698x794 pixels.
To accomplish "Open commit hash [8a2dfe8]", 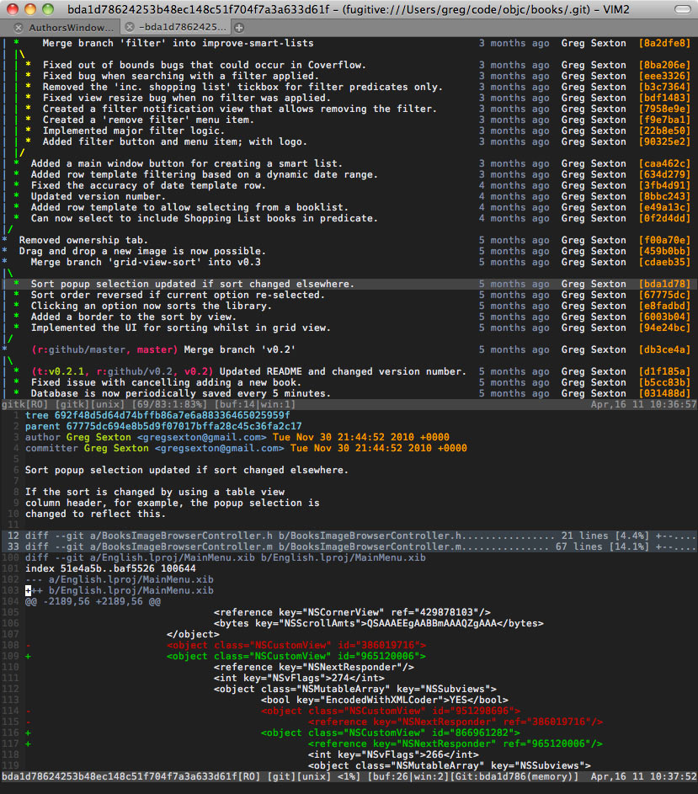I will [664, 44].
